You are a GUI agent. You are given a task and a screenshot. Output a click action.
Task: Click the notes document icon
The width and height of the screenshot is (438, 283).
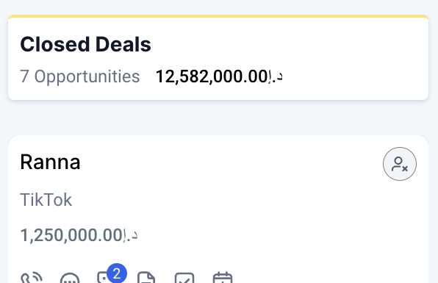(x=146, y=277)
